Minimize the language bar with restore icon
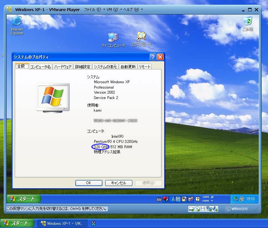 pyautogui.click(x=212, y=197)
